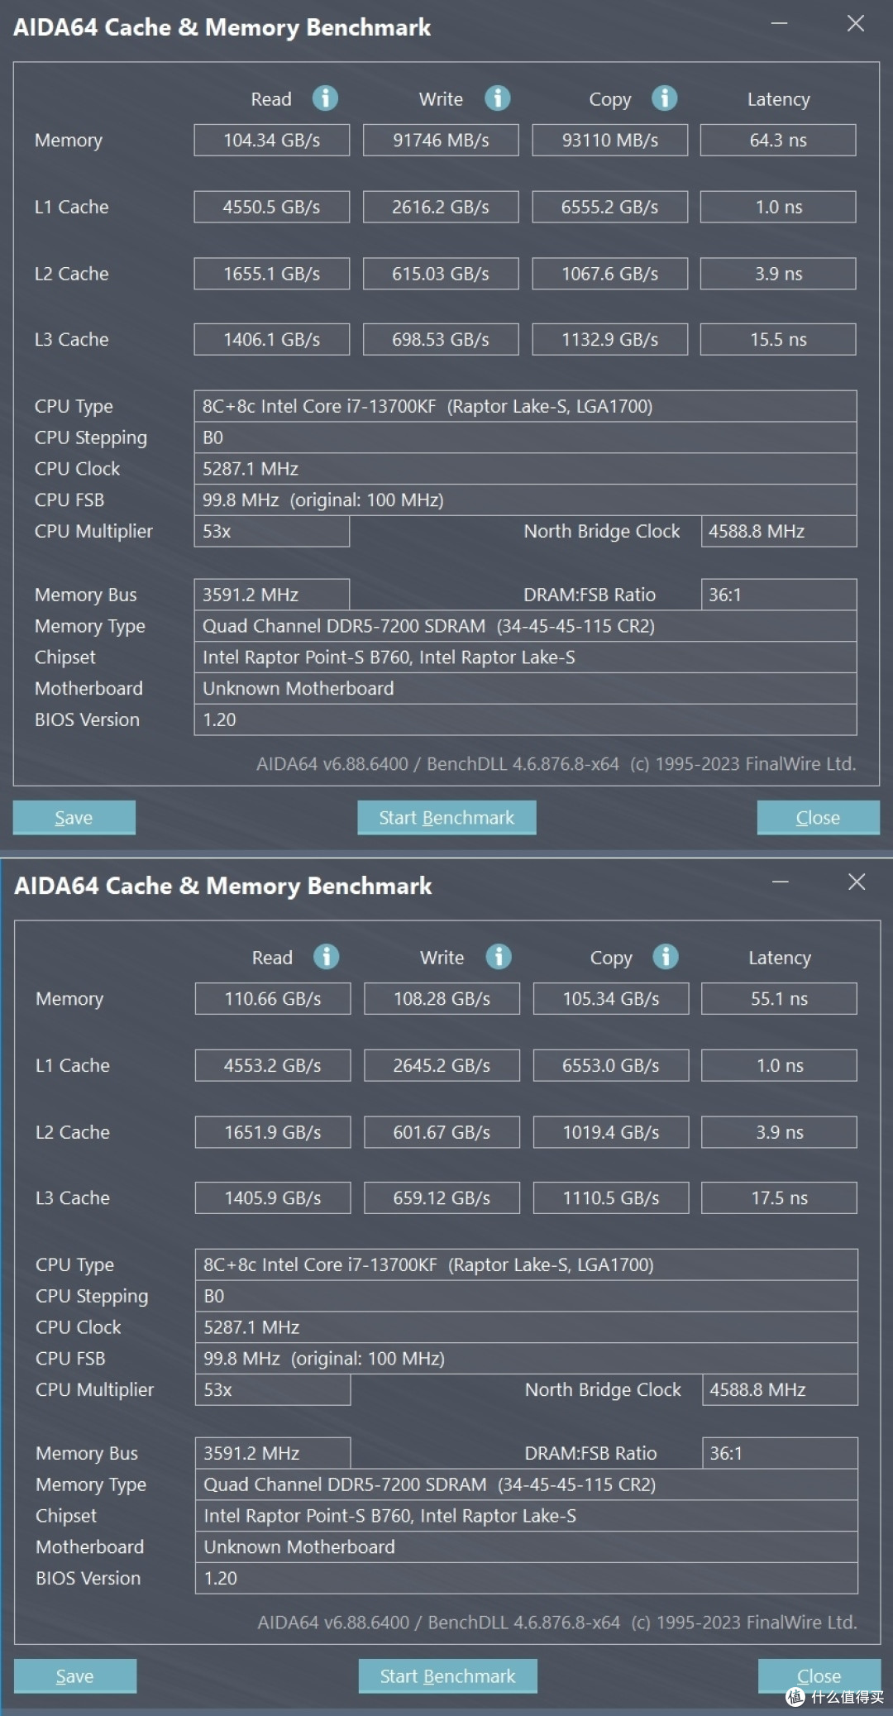The image size is (893, 1716).
Task: Select Memory write value 108.28 GB/s
Action: [442, 998]
